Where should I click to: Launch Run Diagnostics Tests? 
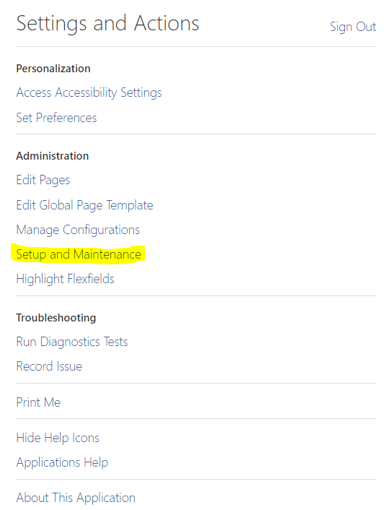click(x=72, y=342)
